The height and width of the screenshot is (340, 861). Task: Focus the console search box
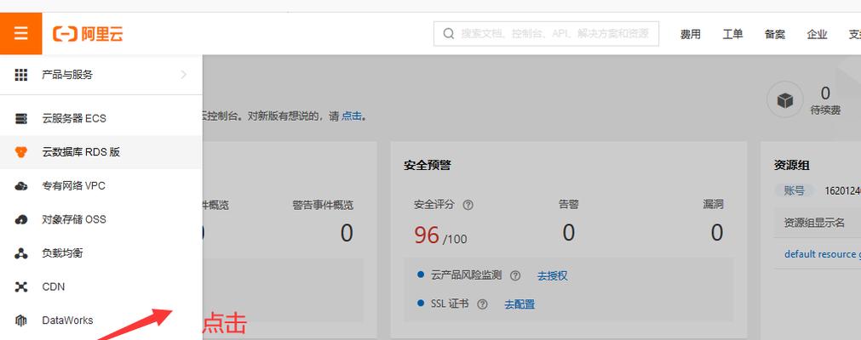tap(547, 34)
